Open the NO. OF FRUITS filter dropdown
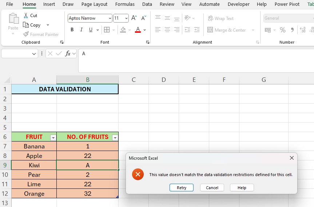The image size is (314, 207). 115,137
